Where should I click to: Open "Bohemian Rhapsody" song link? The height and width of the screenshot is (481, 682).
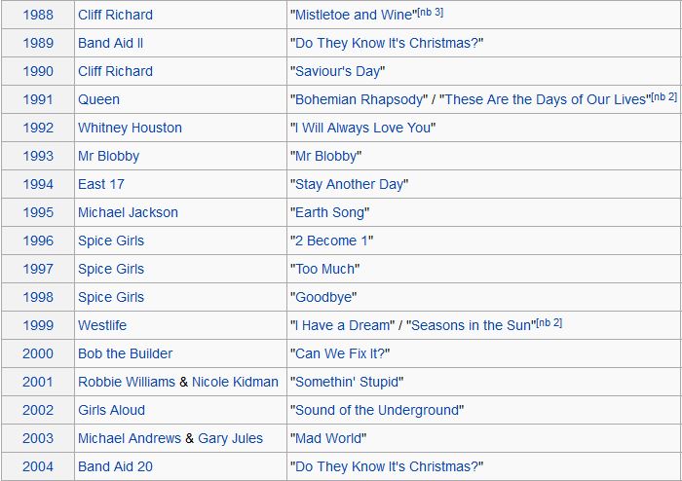[x=359, y=99]
